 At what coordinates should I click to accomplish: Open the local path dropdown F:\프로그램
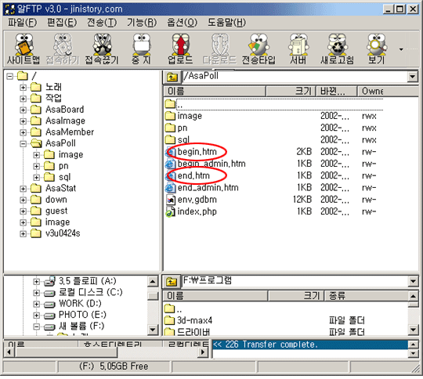tap(413, 282)
